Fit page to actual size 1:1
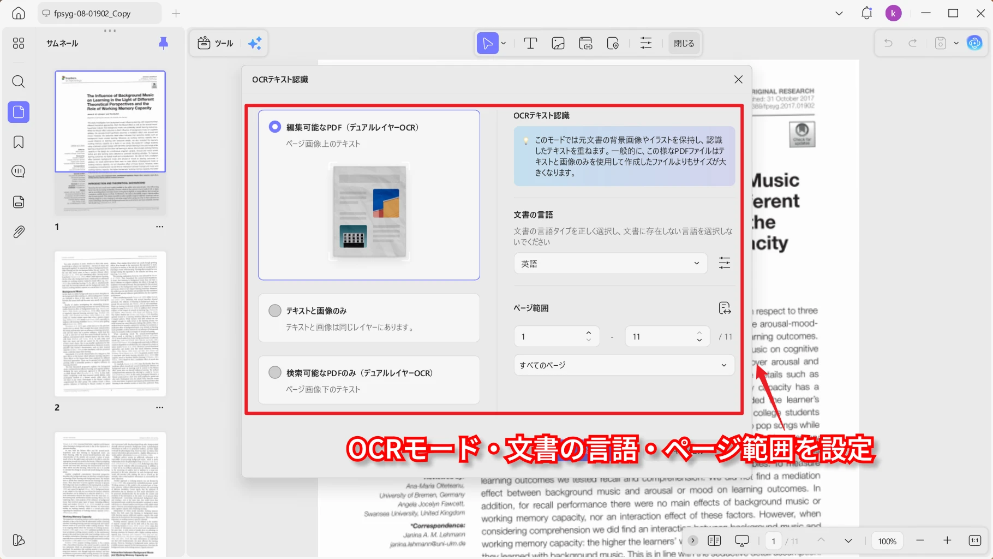 click(975, 540)
